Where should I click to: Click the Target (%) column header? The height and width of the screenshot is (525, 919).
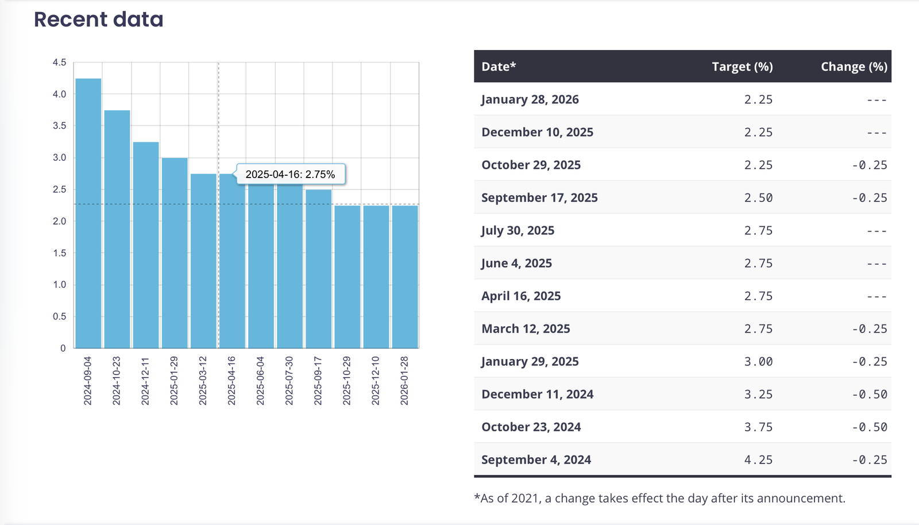(742, 67)
